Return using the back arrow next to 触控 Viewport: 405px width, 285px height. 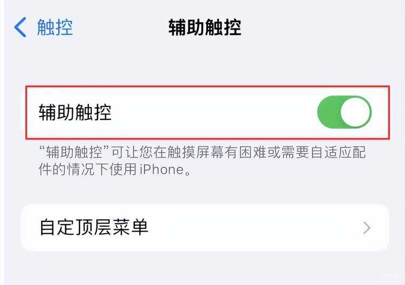pyautogui.click(x=20, y=28)
